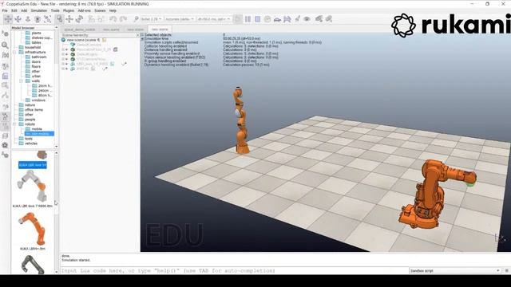Collapse the walls folder in model browser
Viewport: 511px width, 287px height.
coord(22,81)
